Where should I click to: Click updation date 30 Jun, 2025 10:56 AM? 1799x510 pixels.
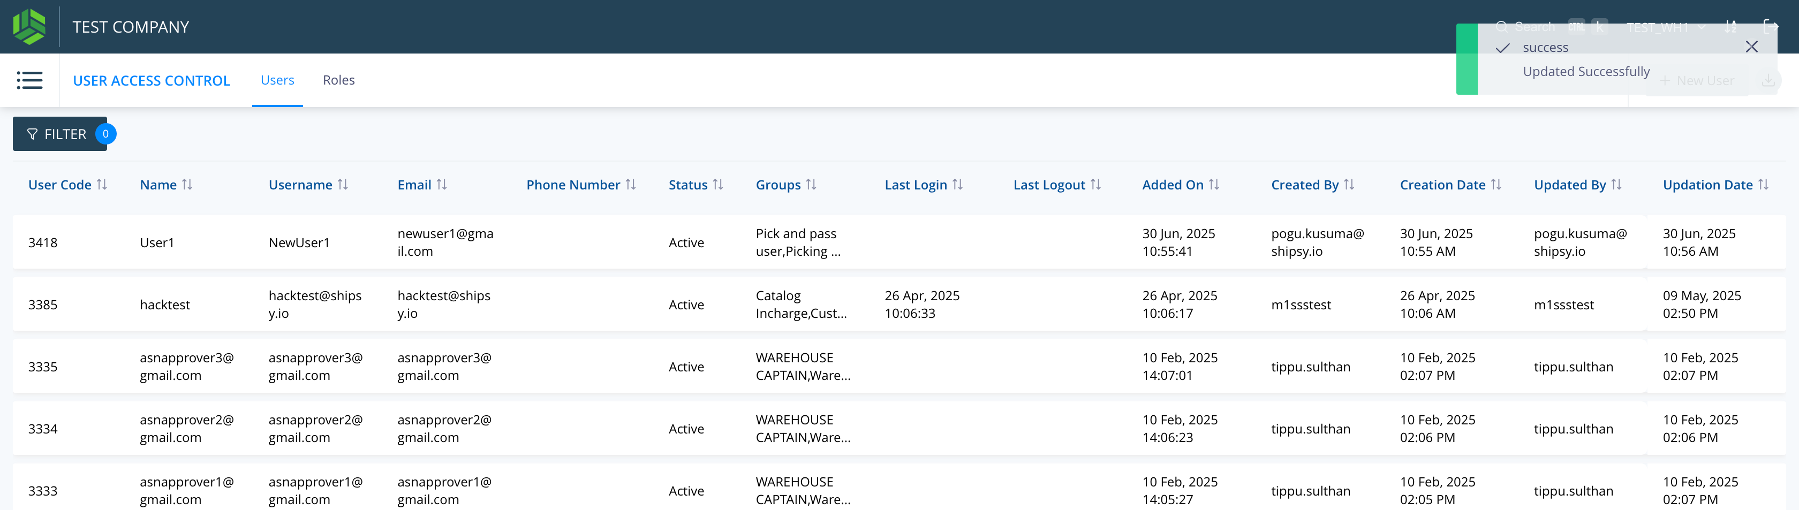pyautogui.click(x=1699, y=243)
